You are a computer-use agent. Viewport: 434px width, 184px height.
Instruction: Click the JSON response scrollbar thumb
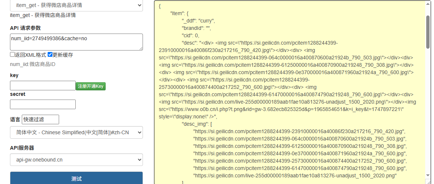coord(428,32)
